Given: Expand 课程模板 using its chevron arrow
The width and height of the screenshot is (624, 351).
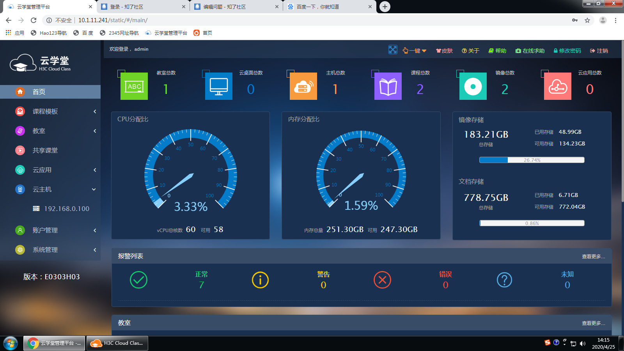Looking at the screenshot, I should click(x=95, y=112).
